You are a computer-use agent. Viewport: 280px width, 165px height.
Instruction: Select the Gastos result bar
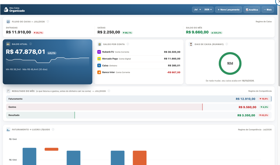139,107
